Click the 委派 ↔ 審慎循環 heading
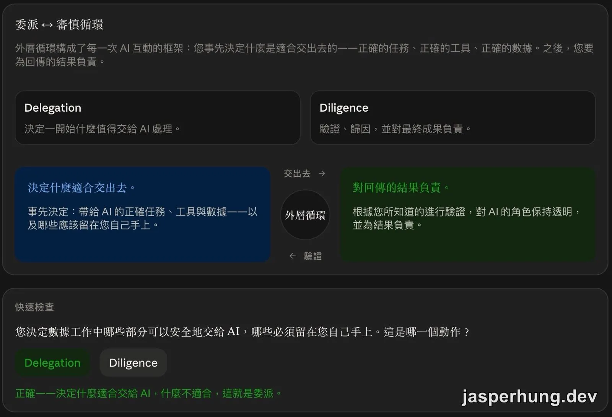Viewport: 612px width, 417px height. tap(59, 25)
